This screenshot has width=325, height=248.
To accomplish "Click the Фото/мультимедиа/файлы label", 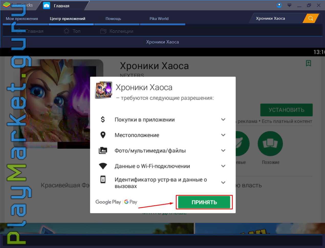I will click(150, 151).
